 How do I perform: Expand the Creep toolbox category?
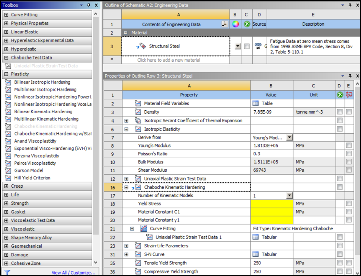pos(6,186)
